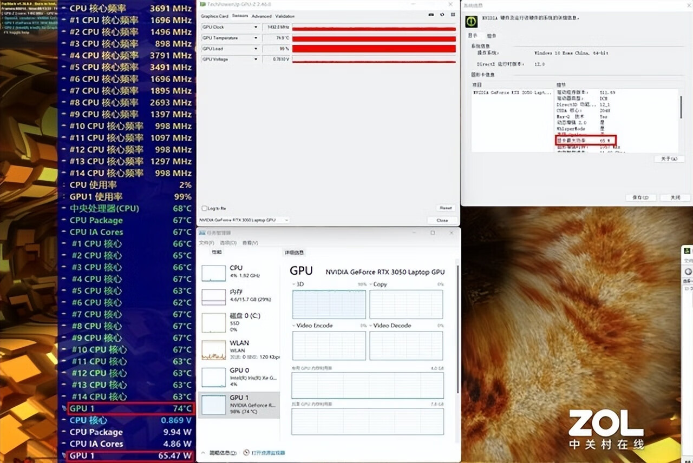
Task: Open the GPU Load sensor dropdown
Action: (256, 49)
